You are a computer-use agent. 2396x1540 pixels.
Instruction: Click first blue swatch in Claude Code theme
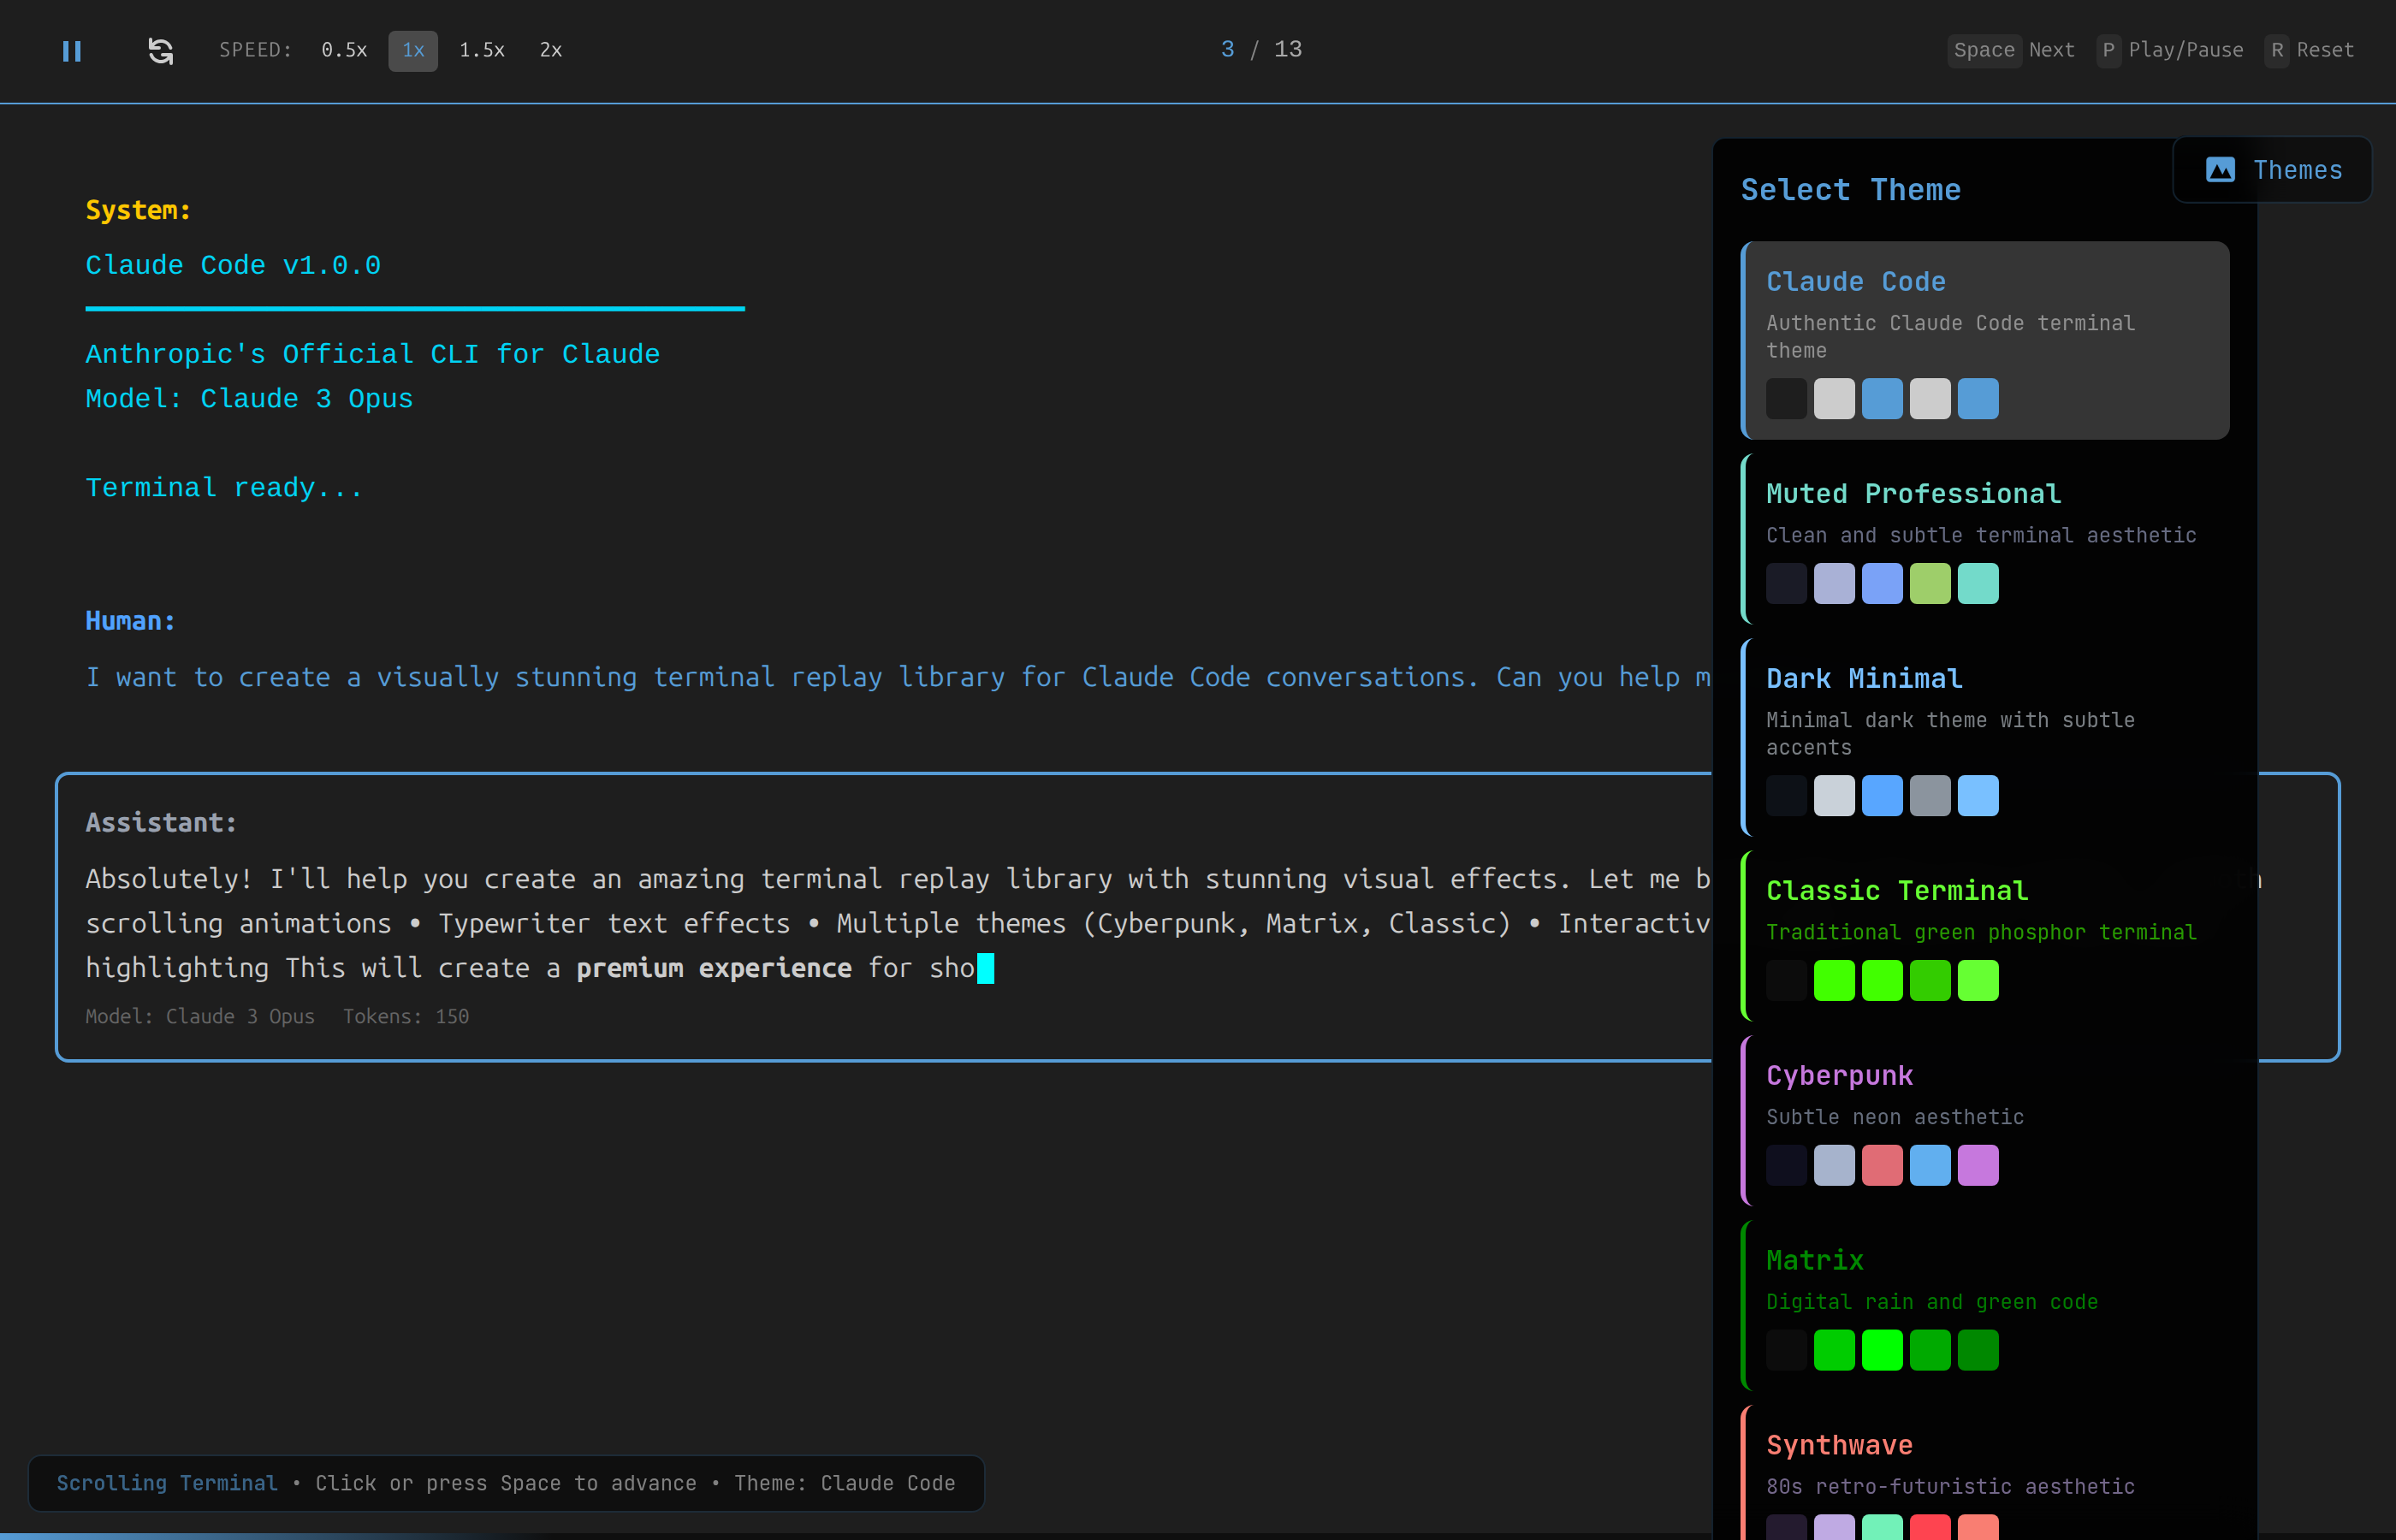click(x=1882, y=399)
